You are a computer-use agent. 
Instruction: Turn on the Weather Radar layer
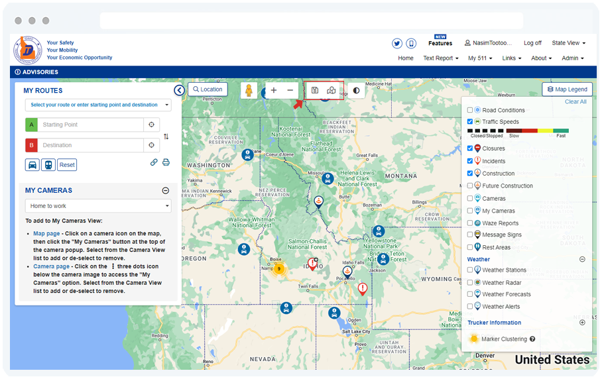pos(470,282)
